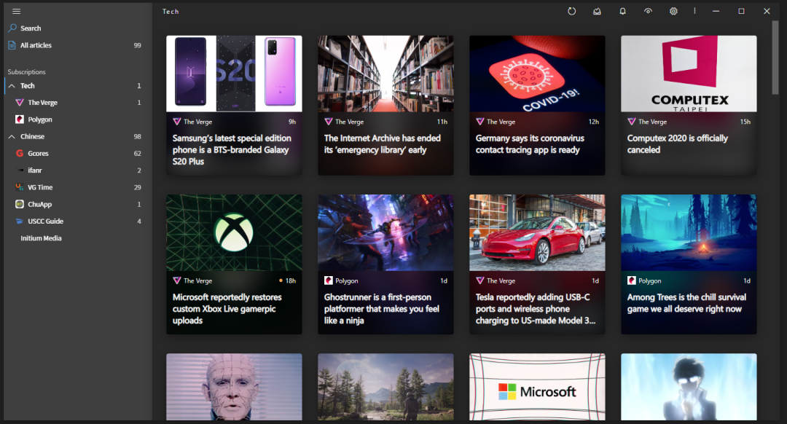Click the Search magnifier icon
Image resolution: width=787 pixels, height=424 pixels.
12,28
